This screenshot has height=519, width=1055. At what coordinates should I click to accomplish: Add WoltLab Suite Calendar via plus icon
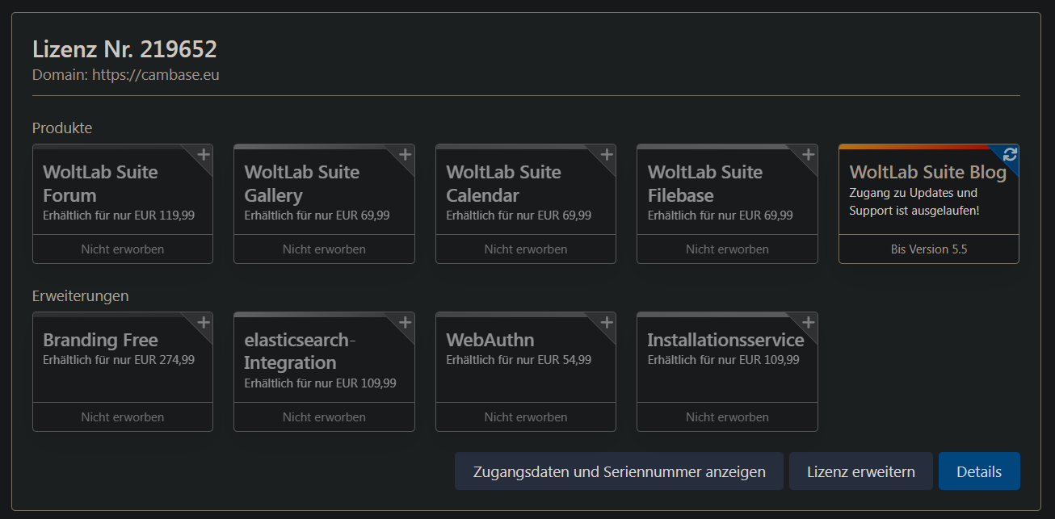[607, 154]
